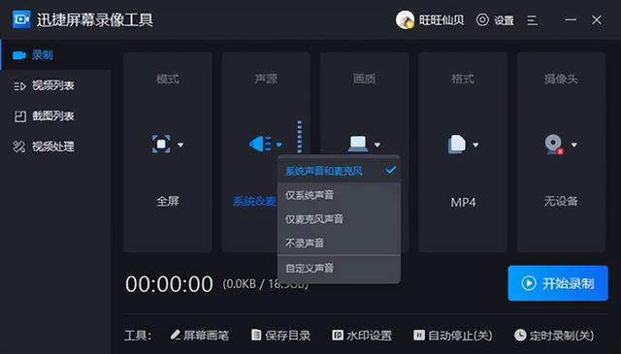Viewport: 621px width, 354px height.
Task: Click the 全屏 mode label
Action: [x=168, y=201]
